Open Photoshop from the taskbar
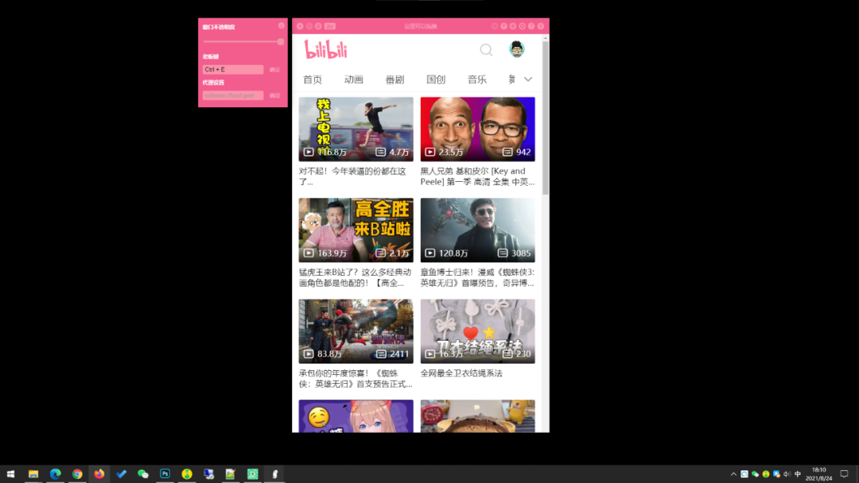This screenshot has width=859, height=483. (x=165, y=473)
